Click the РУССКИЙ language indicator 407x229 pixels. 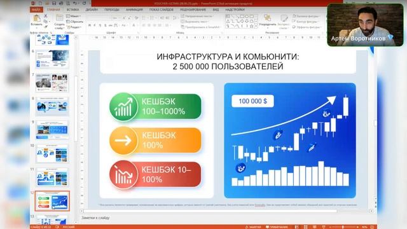(x=69, y=227)
